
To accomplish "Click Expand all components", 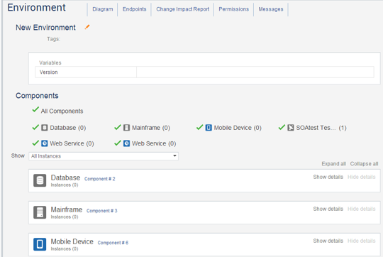I will click(333, 164).
